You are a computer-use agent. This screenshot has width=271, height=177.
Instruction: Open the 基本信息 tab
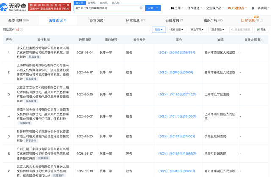tap(19, 20)
